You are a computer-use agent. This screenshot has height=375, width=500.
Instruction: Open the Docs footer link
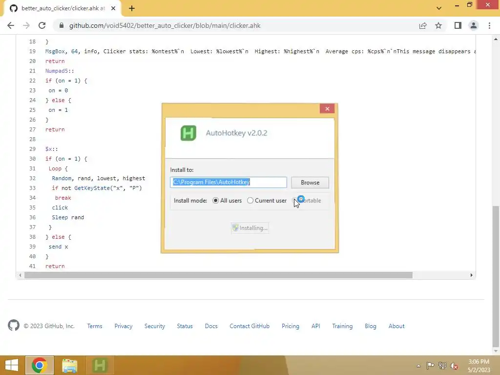pos(211,326)
